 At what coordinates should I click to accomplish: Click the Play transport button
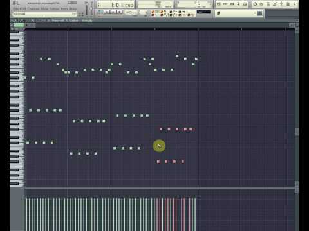coord(107,12)
